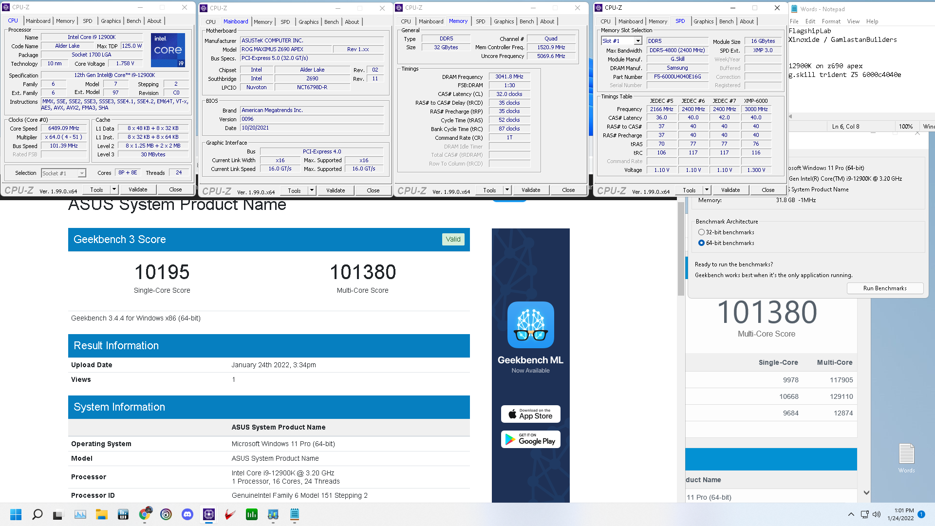935x526 pixels.
Task: Expand Tools arrow in the SPD tab window
Action: click(707, 190)
